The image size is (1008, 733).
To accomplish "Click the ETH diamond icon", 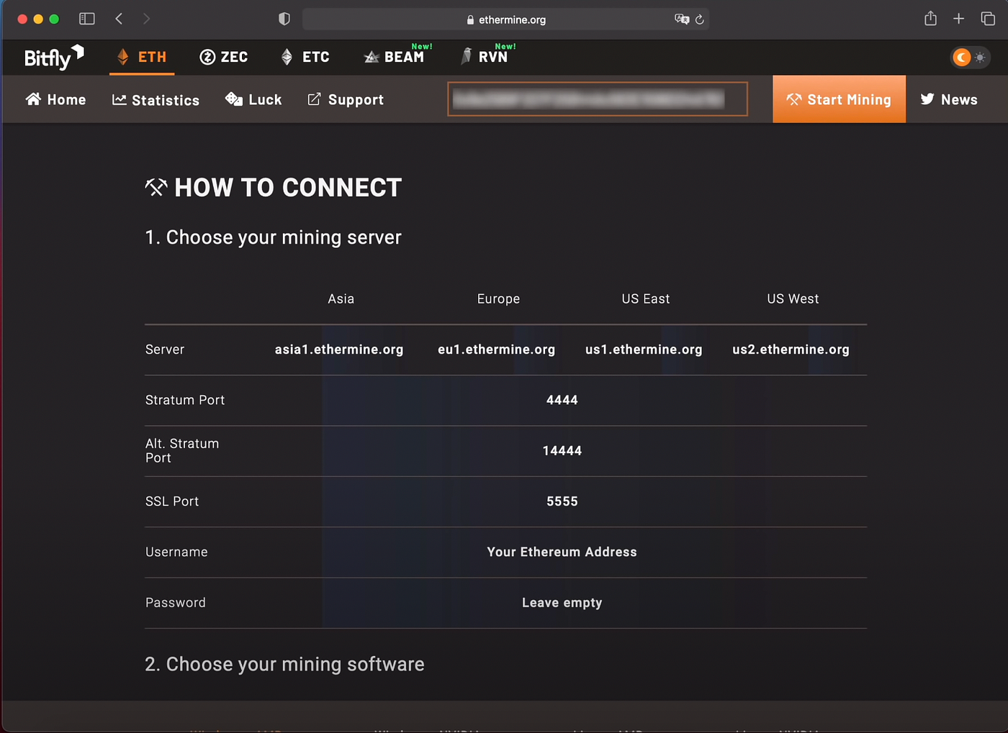I will click(123, 57).
